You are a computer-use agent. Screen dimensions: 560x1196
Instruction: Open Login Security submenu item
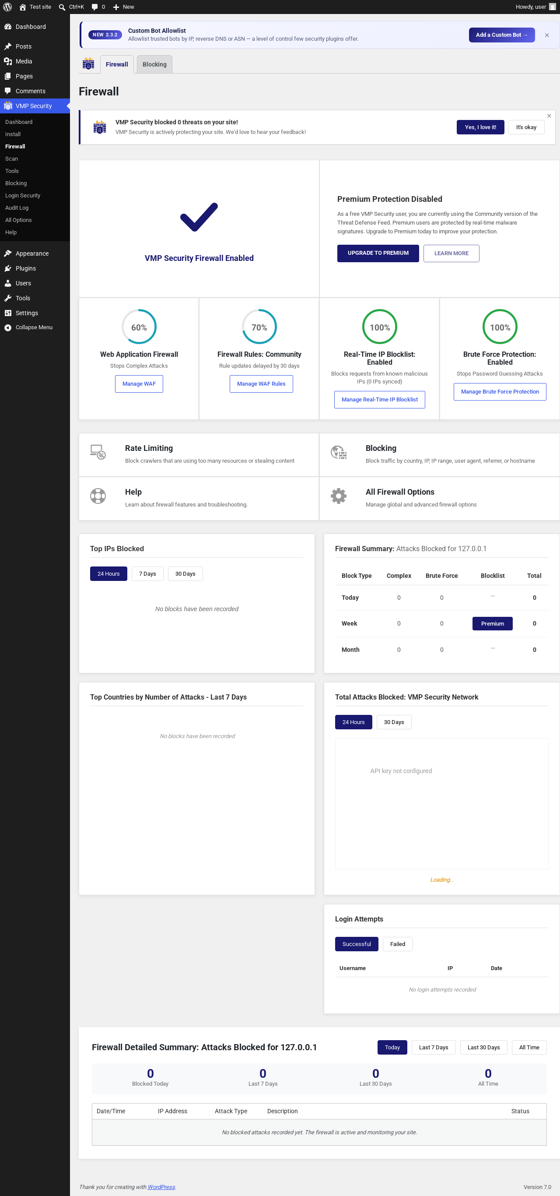23,195
